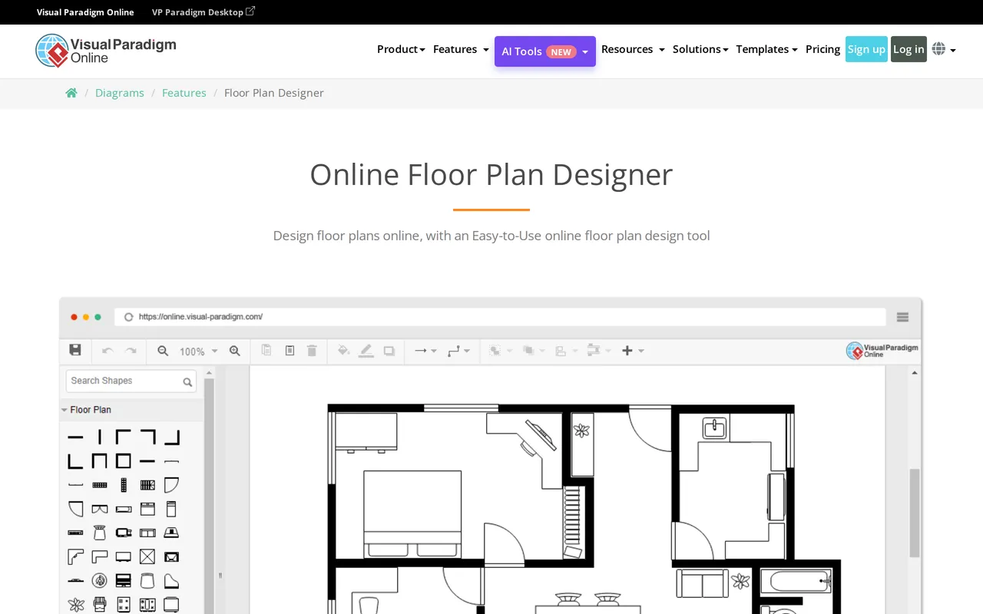
Task: Select the horizontal wall shape in the palette
Action: (75, 437)
